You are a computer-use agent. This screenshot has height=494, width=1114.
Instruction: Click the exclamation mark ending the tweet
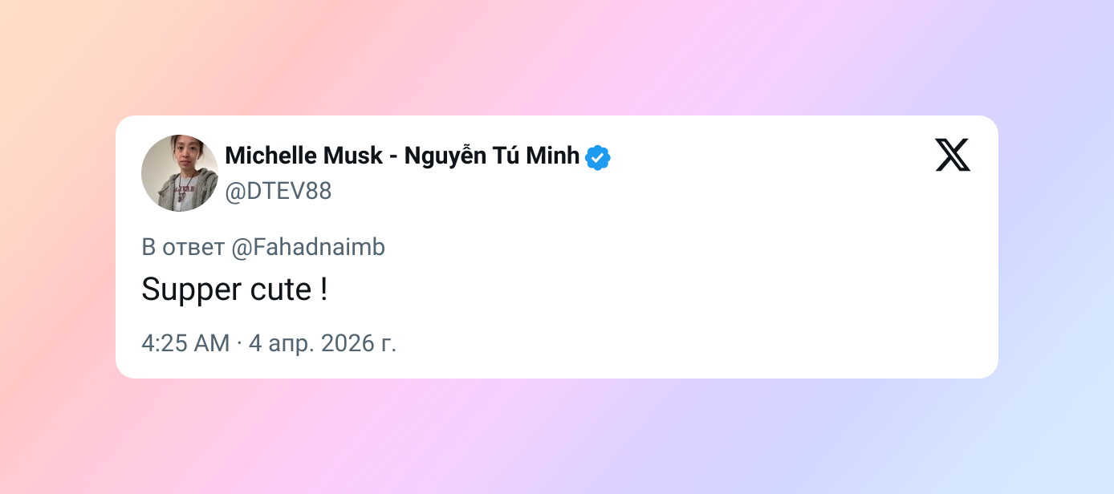tap(323, 290)
